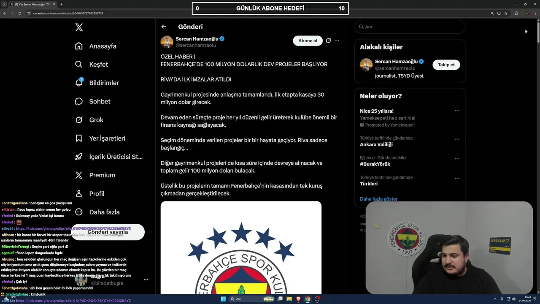
Task: Open options for Türkleri trend
Action: pyautogui.click(x=457, y=178)
